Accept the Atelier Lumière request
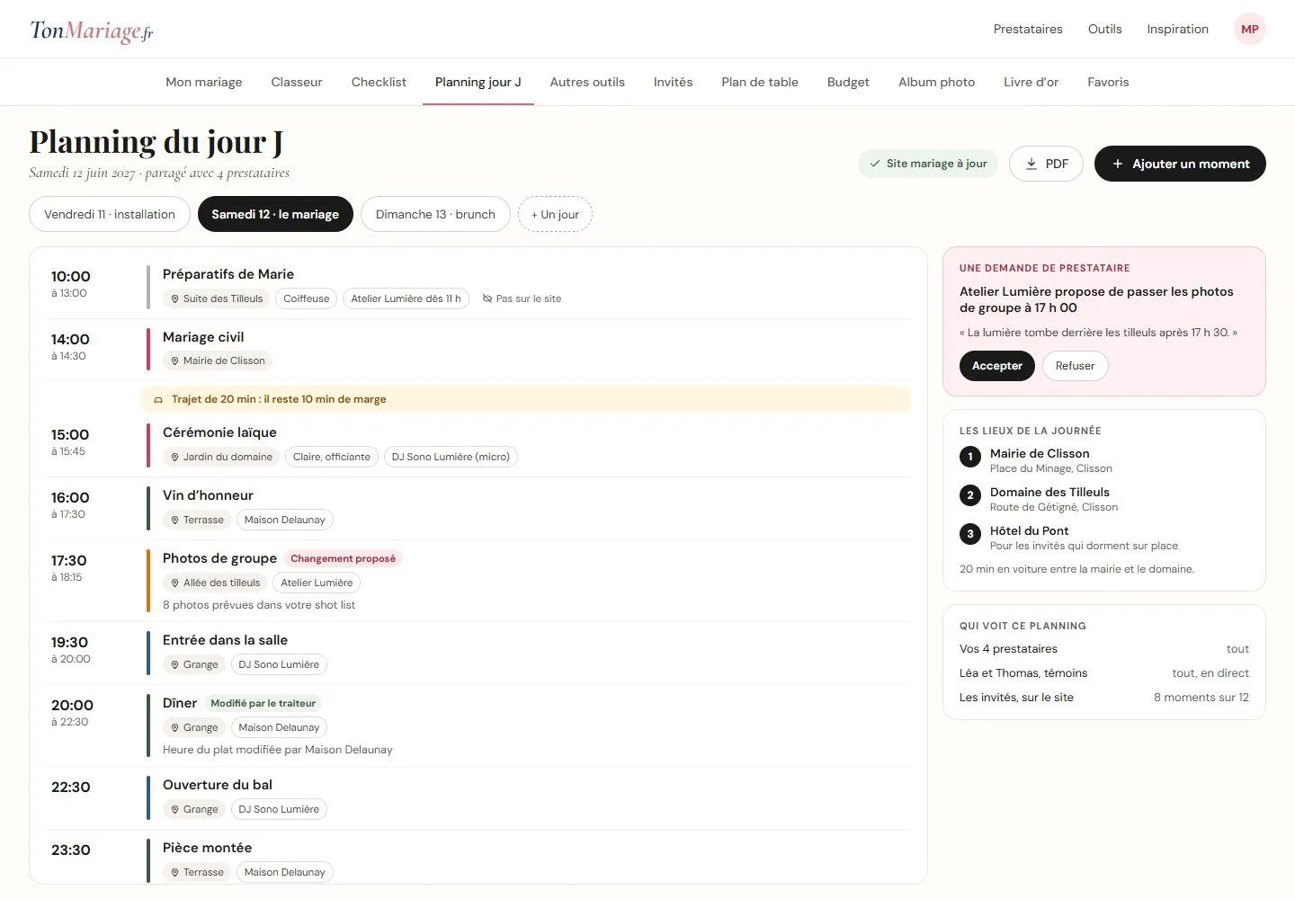This screenshot has width=1295, height=899. pyautogui.click(x=997, y=366)
